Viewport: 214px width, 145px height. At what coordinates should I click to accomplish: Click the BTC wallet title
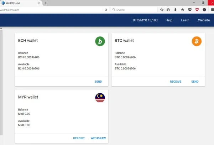click(124, 41)
